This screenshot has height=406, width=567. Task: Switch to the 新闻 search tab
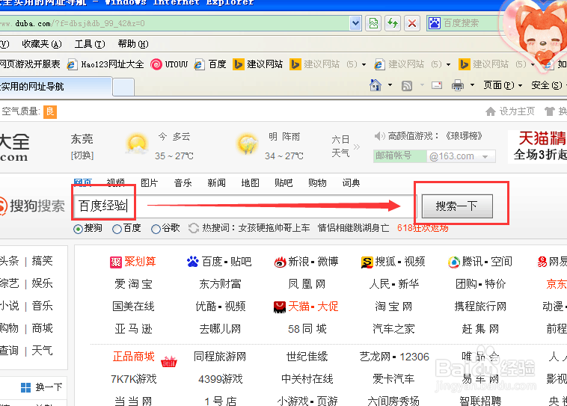(217, 183)
